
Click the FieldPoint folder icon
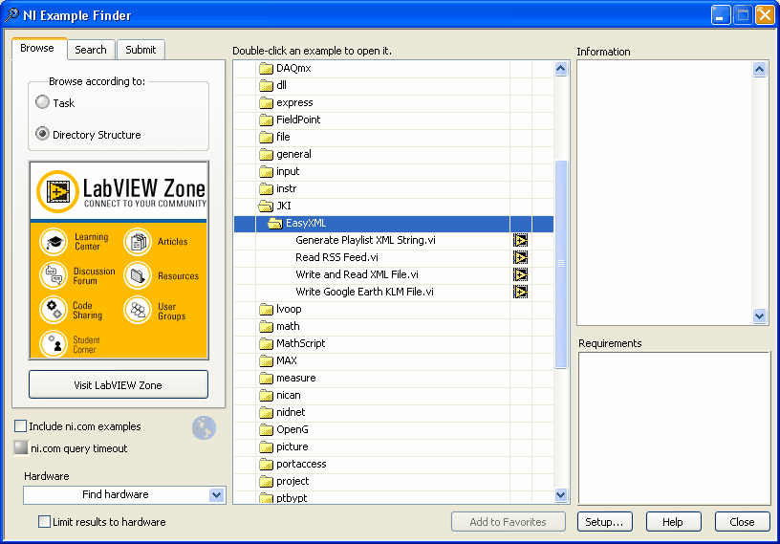266,120
